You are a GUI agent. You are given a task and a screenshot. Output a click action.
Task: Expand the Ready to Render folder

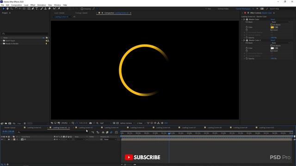[1, 44]
